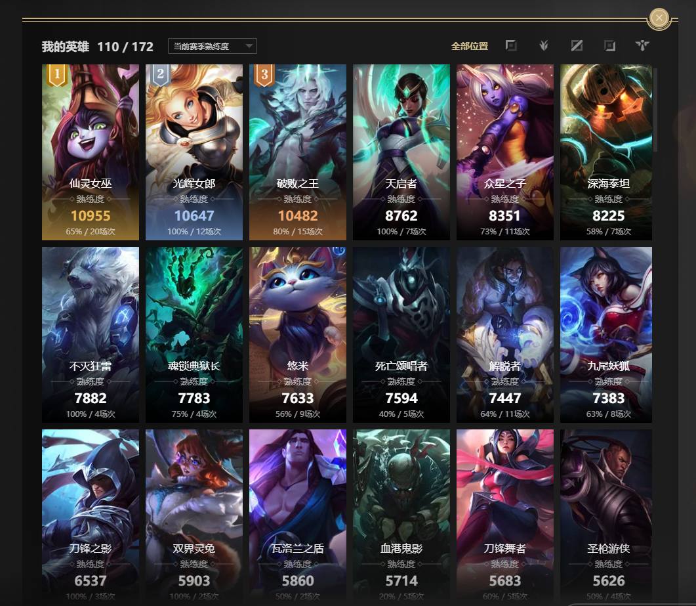Select the 破败之王 champion card
The height and width of the screenshot is (606, 696).
coord(298,152)
